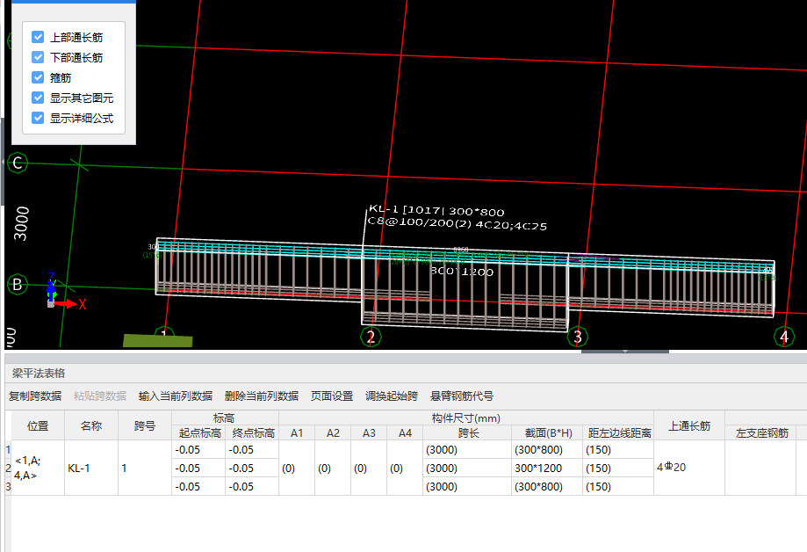This screenshot has height=552, width=807.
Task: Click the greyed-out 粘贴跨数据 button
Action: coord(100,396)
